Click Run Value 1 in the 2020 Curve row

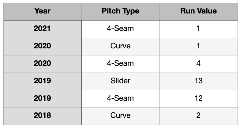click(198, 46)
